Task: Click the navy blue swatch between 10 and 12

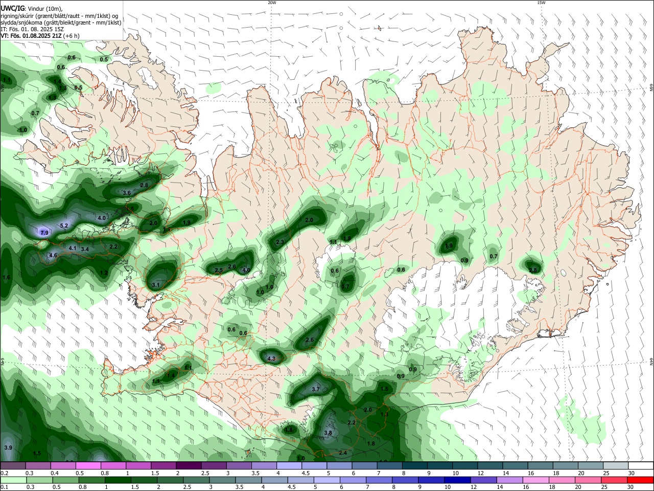Action: (x=456, y=480)
